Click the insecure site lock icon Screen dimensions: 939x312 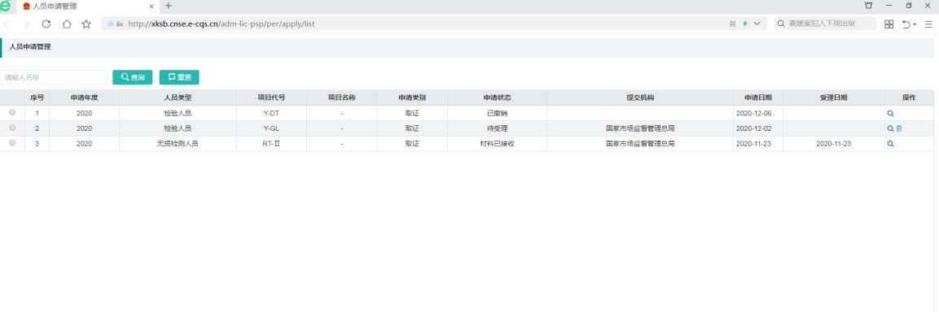tap(120, 24)
